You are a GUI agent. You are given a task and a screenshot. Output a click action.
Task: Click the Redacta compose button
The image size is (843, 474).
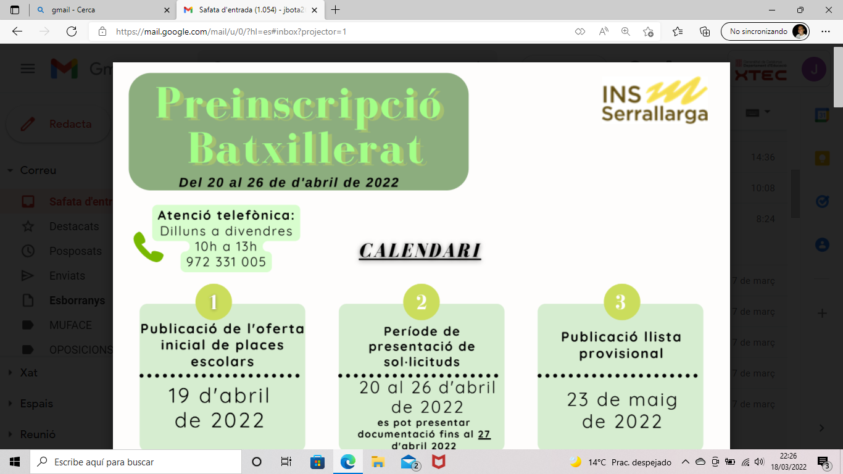click(x=59, y=124)
